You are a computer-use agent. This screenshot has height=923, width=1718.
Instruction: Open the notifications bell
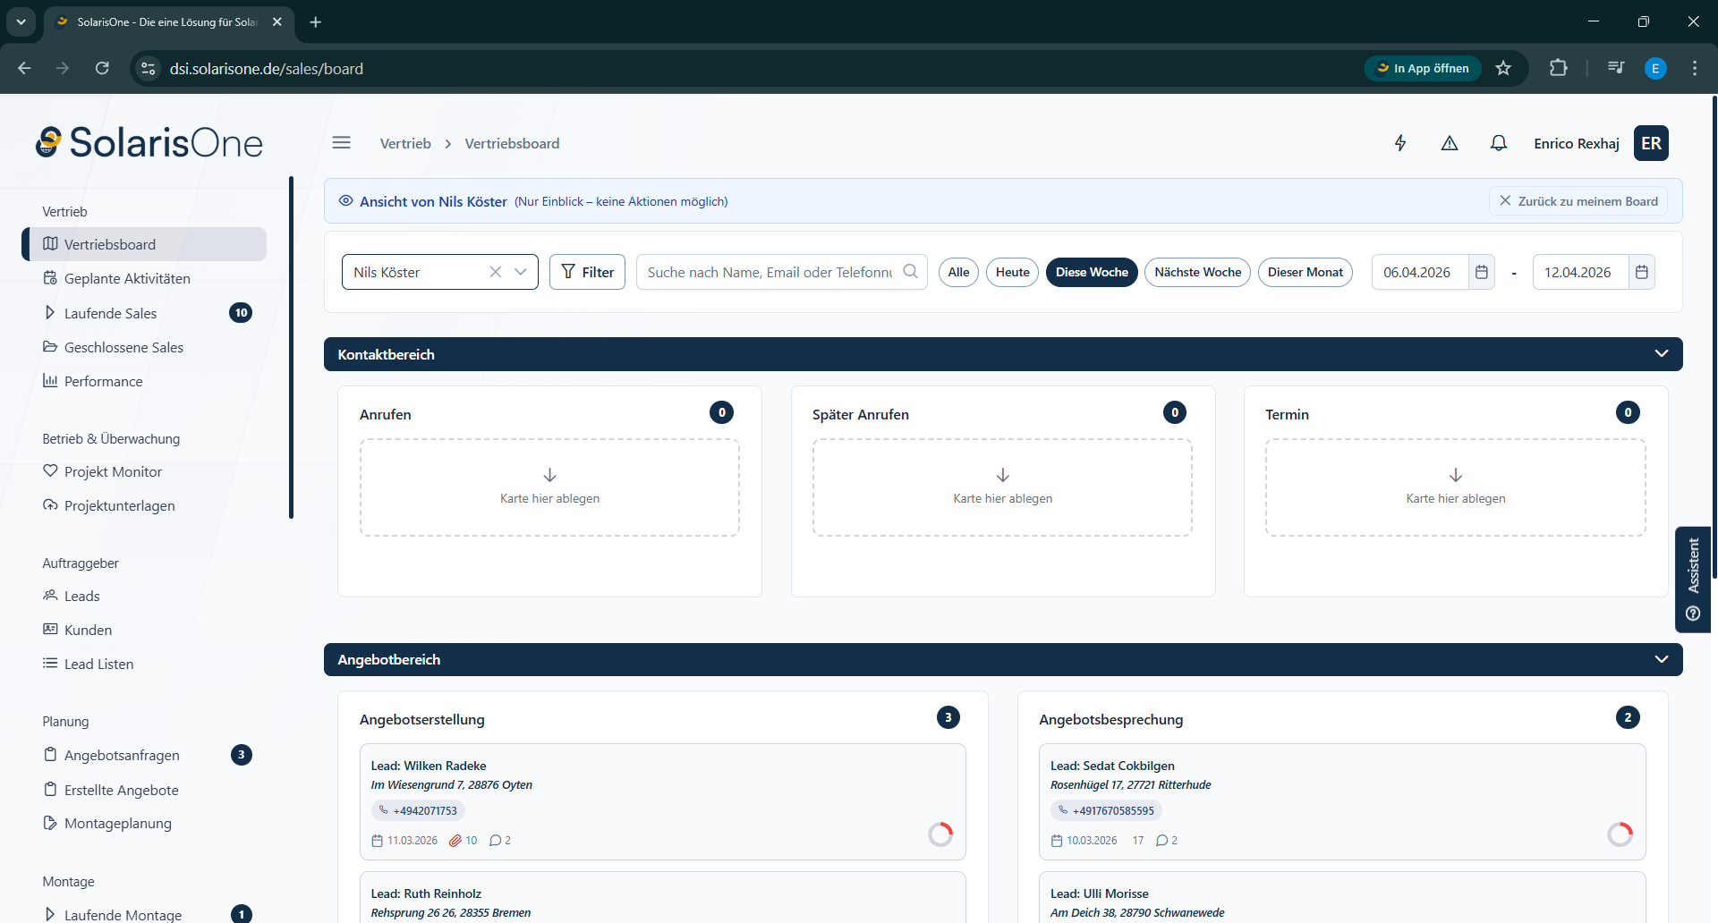pos(1499,143)
